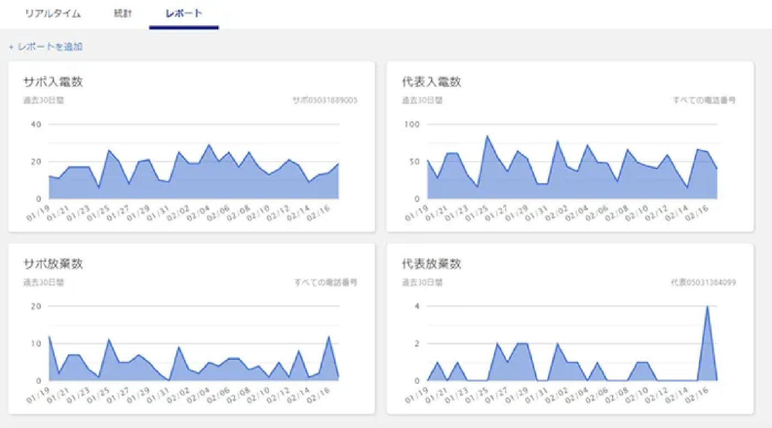Switch to the リアルタイム tab

coord(53,14)
